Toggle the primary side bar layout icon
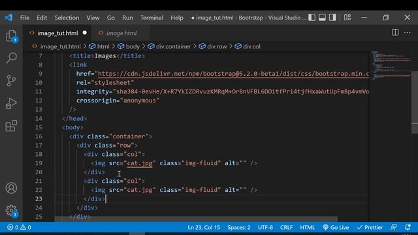418x235 pixels. tap(312, 18)
